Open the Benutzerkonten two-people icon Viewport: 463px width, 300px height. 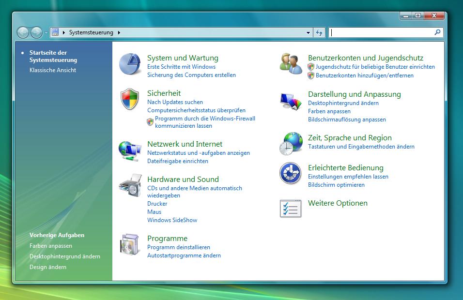pos(291,63)
